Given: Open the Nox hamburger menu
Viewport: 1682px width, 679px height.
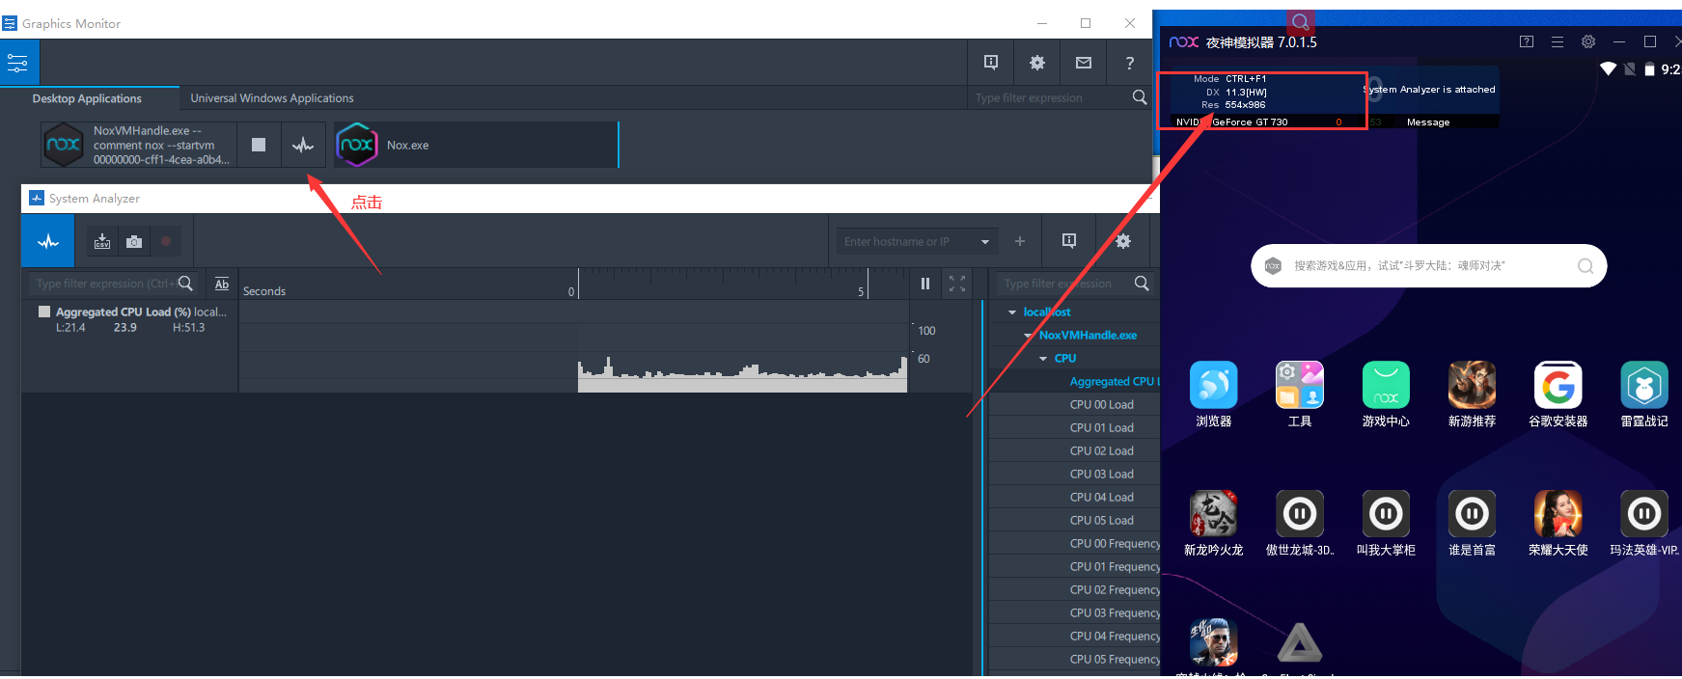Looking at the screenshot, I should tap(1558, 41).
